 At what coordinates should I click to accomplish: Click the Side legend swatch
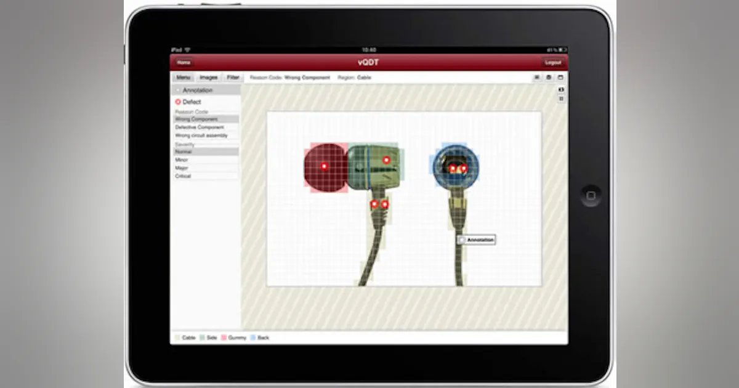click(202, 337)
